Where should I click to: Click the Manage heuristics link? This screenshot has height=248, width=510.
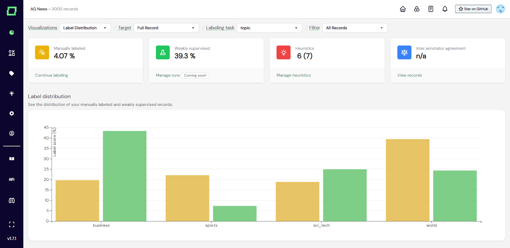[294, 75]
